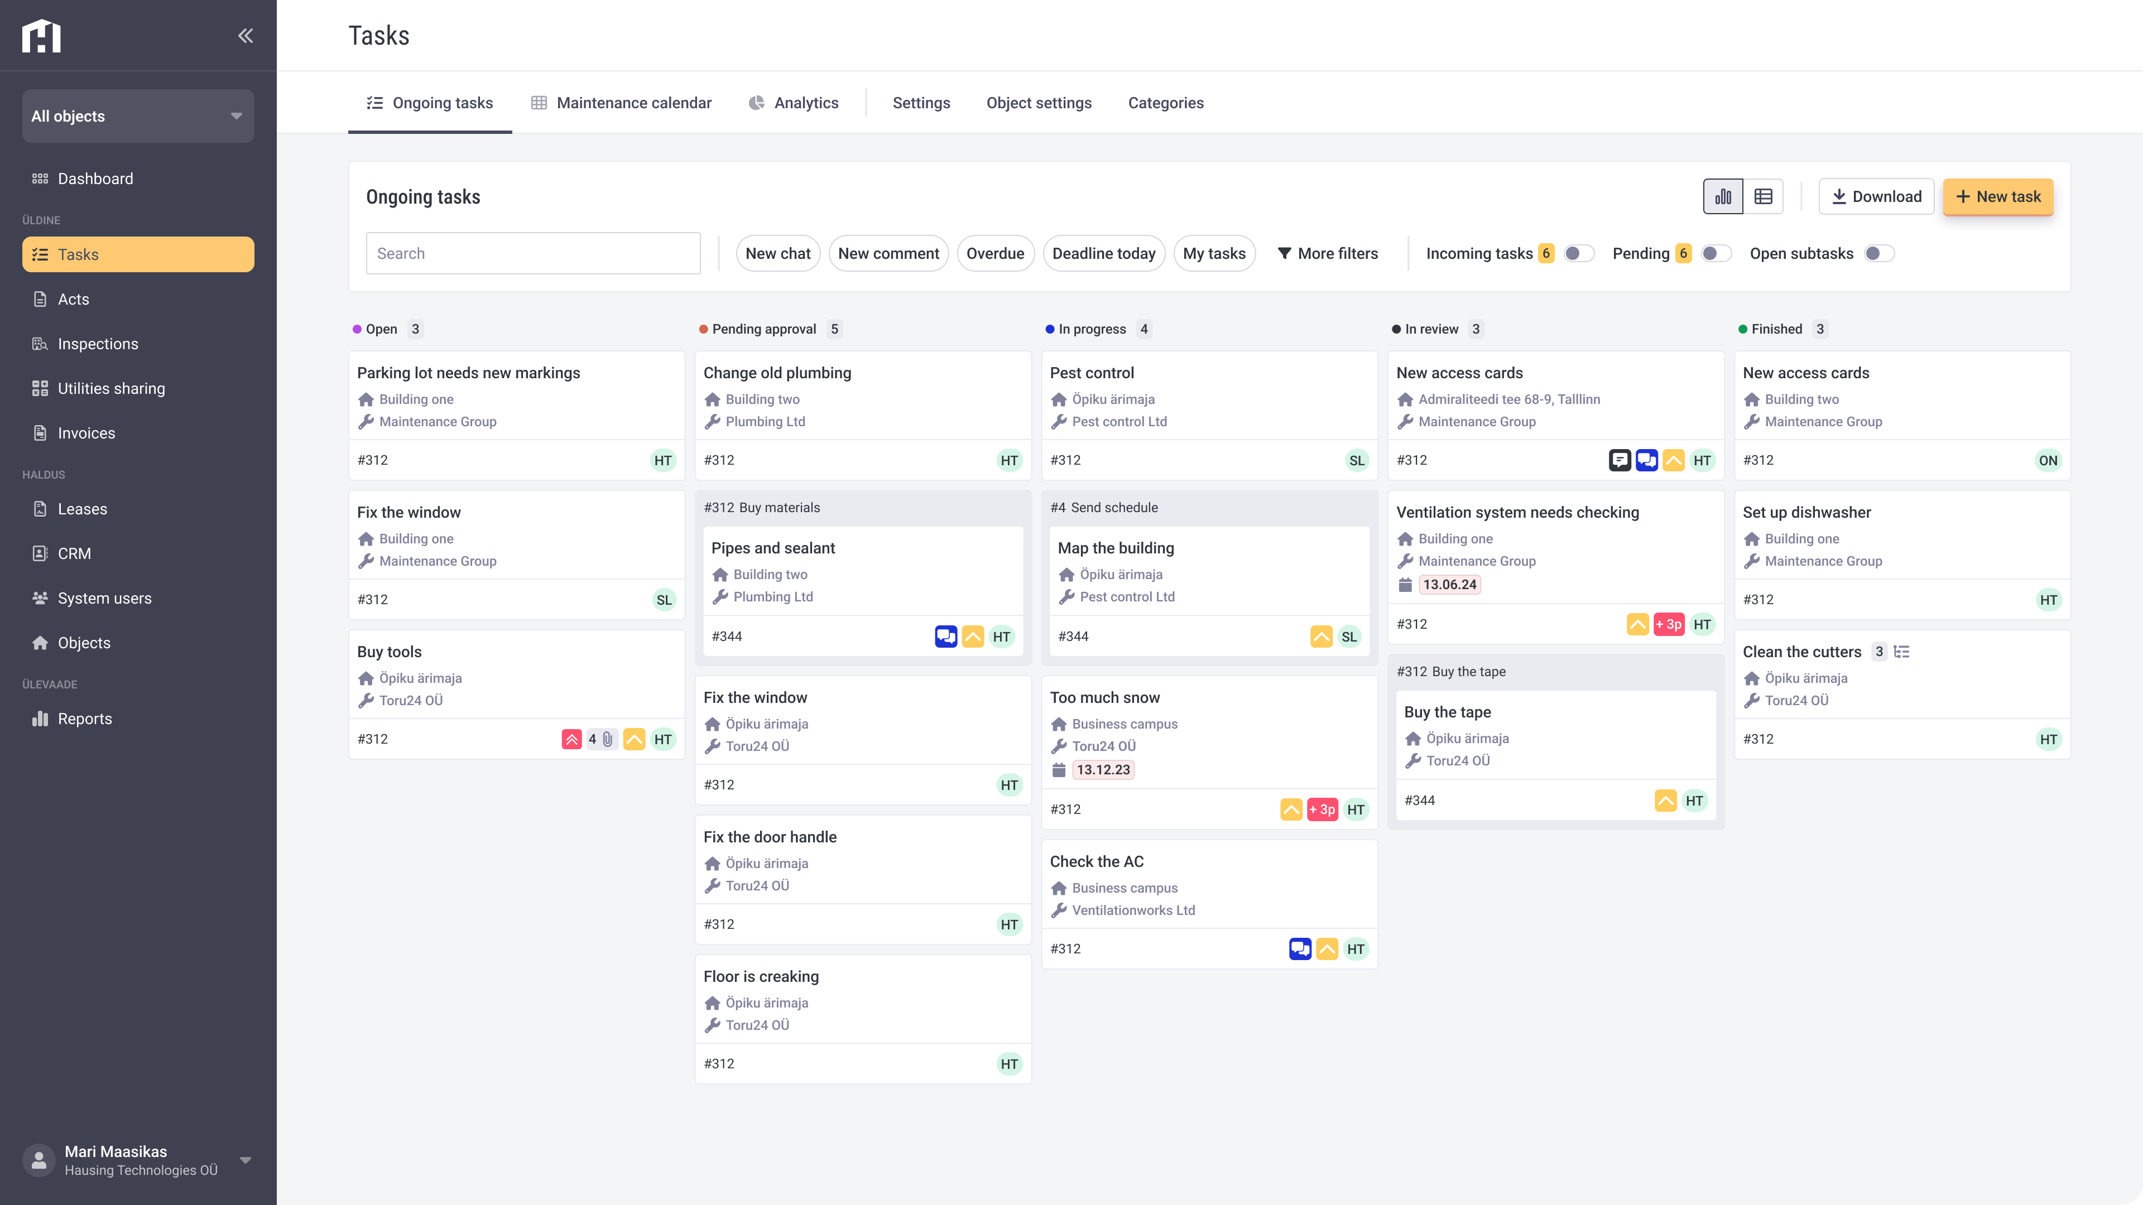Download the ongoing tasks list
Viewport: 2143px width, 1205px height.
point(1876,196)
